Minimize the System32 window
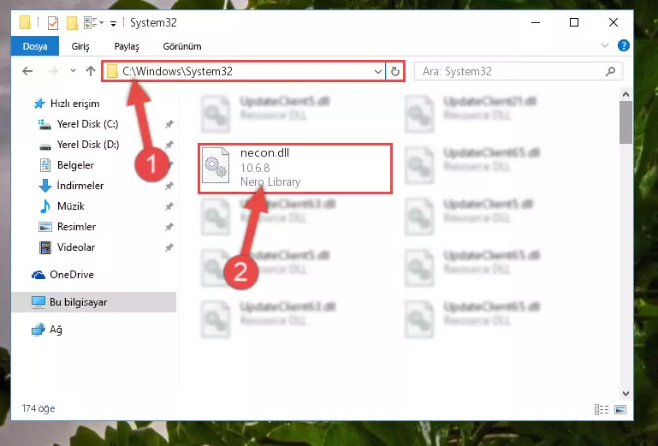658x446 pixels. [536, 22]
